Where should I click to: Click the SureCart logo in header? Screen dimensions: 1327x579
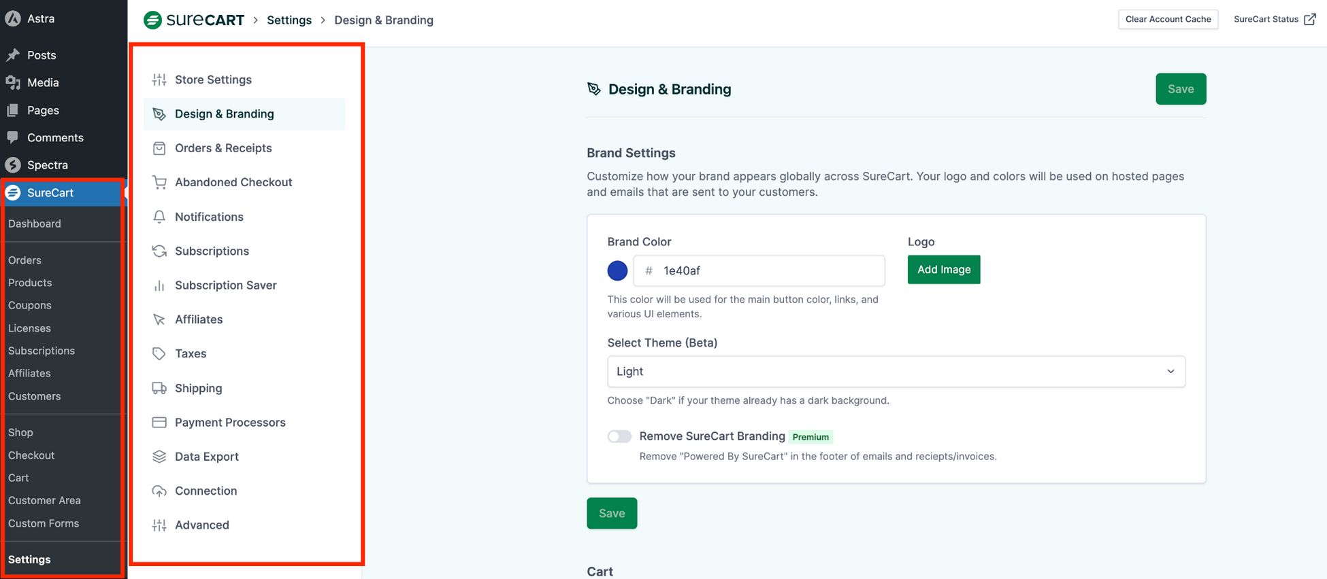point(194,20)
